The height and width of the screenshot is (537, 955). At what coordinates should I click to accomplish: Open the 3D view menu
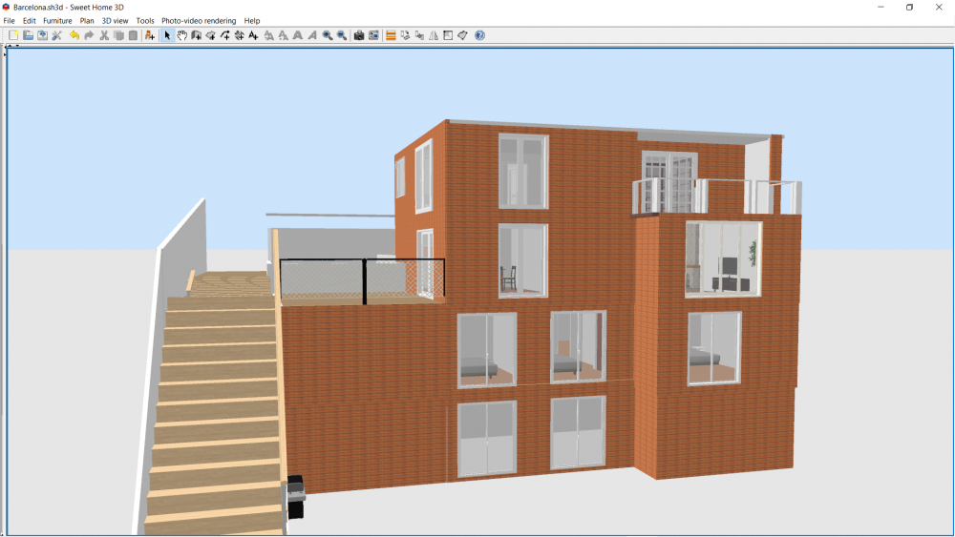click(115, 20)
